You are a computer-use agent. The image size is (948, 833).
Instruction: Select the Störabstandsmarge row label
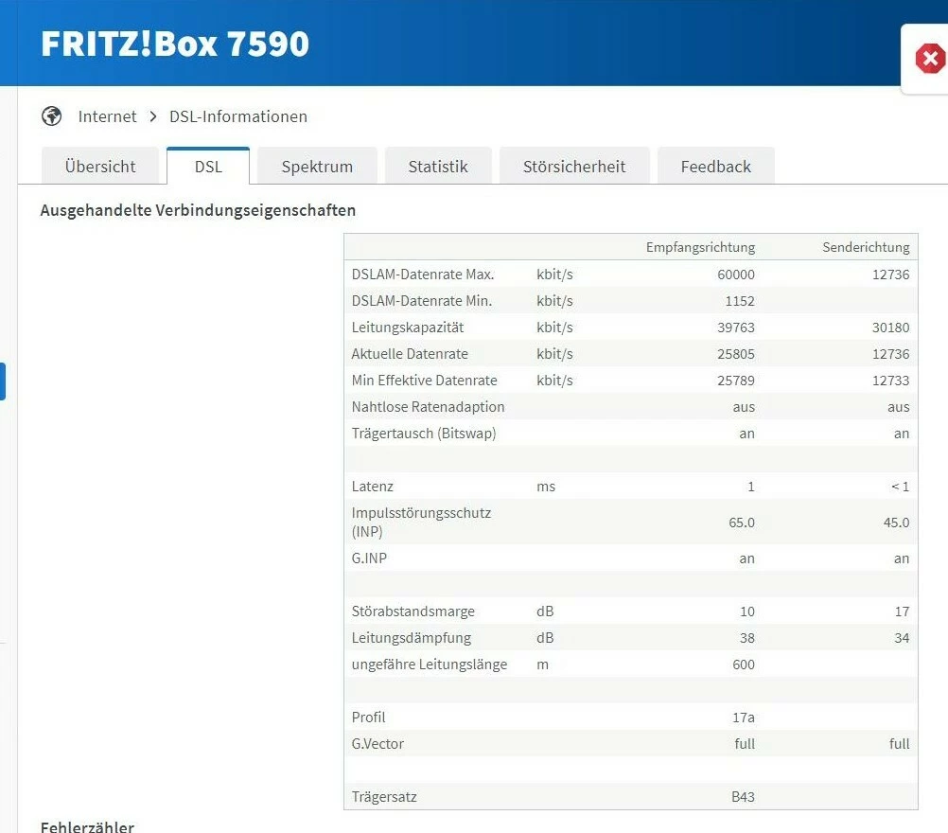click(413, 611)
